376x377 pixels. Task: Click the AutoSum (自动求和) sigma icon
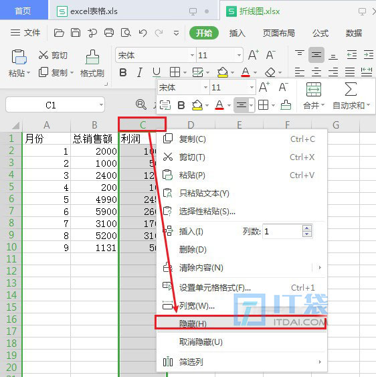coord(351,89)
